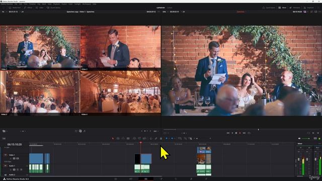Go to first frame in timeline viewer
Image resolution: width=322 pixels, height=181 pixels.
click(228, 133)
